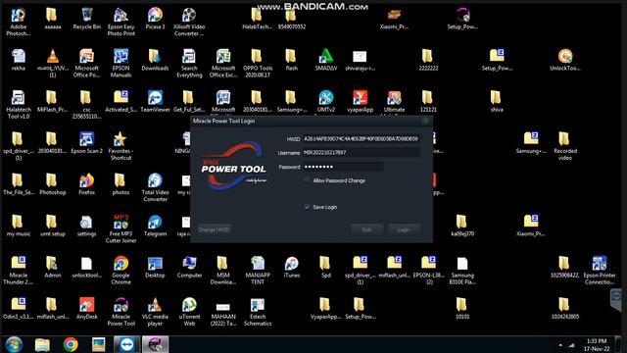Screen dimensions: 627x353
Task: Select the Recorded video folder
Action: pos(565,146)
